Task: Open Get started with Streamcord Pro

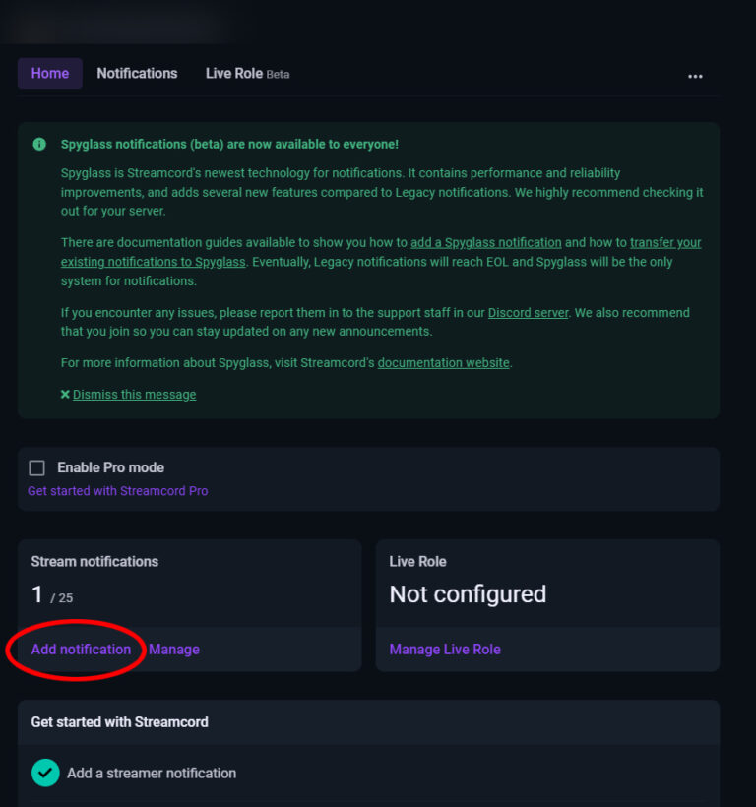Action: pyautogui.click(x=117, y=490)
